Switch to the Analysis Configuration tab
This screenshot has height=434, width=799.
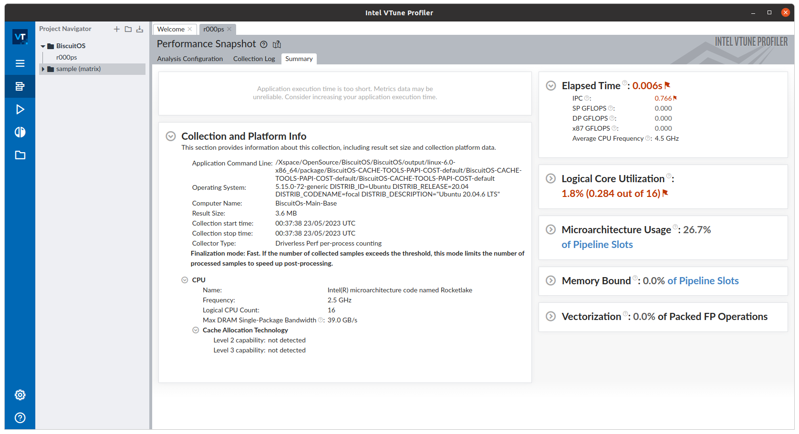click(x=190, y=59)
